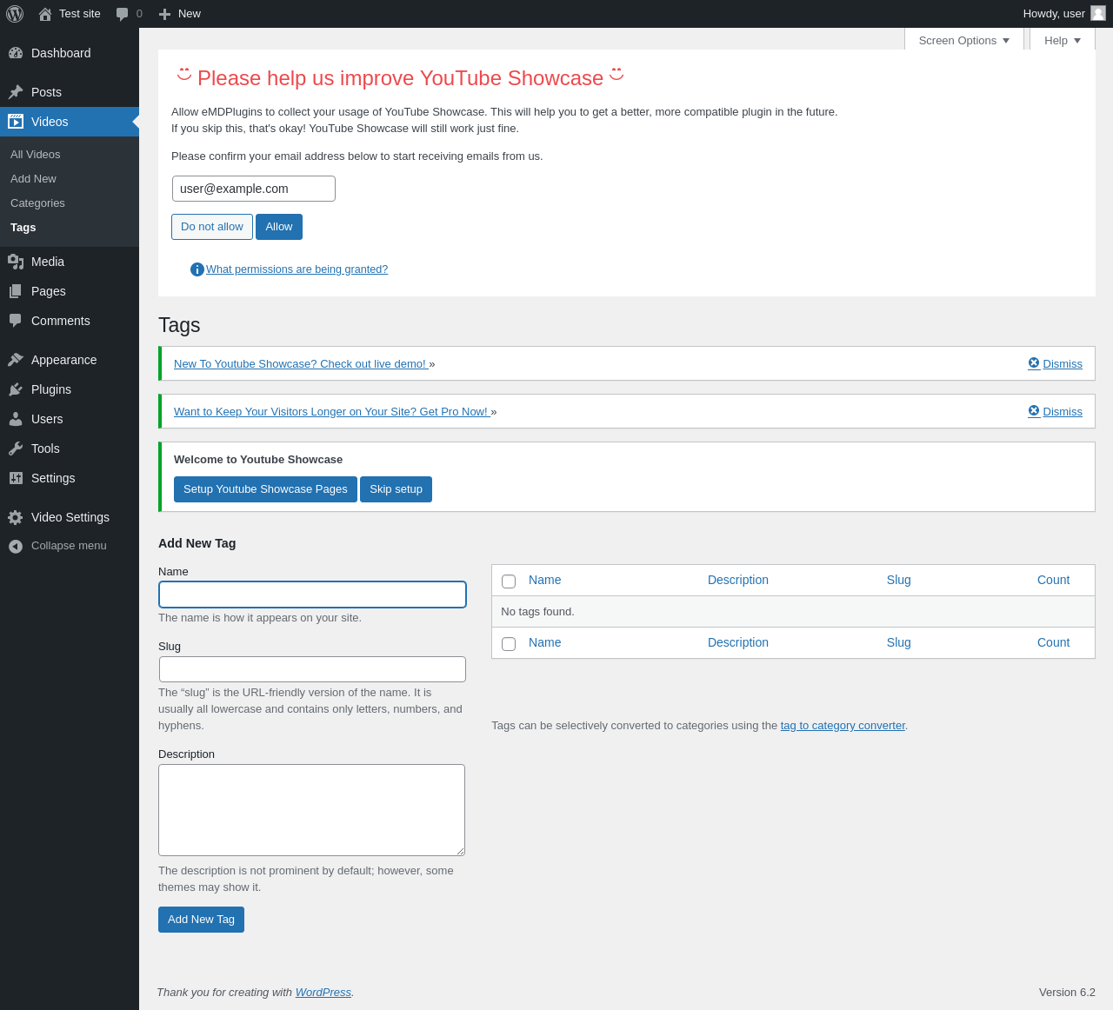1113x1010 pixels.
Task: Go to the Dashboard menu item
Action: pyautogui.click(x=70, y=53)
